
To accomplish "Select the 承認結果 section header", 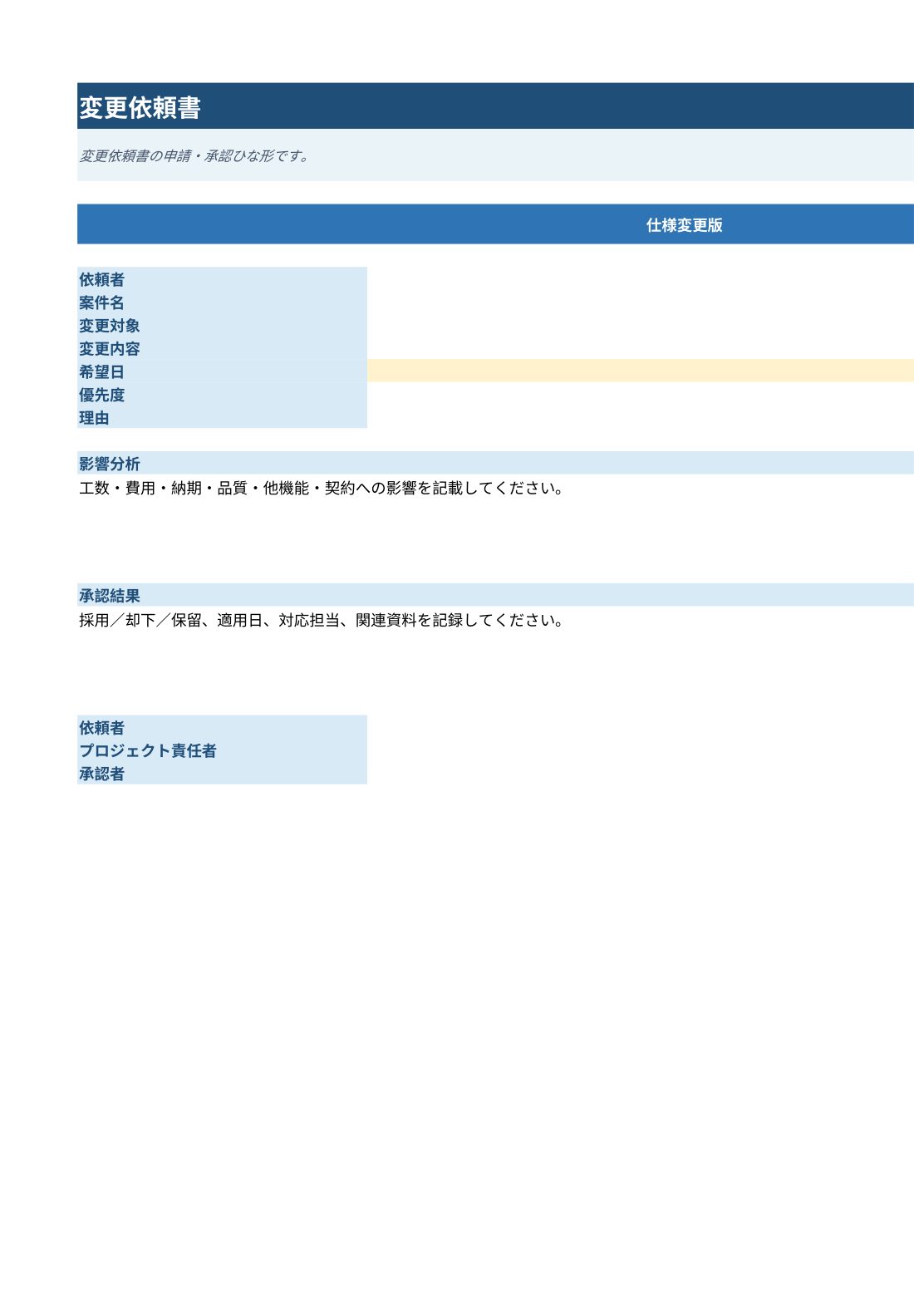I will [495, 595].
